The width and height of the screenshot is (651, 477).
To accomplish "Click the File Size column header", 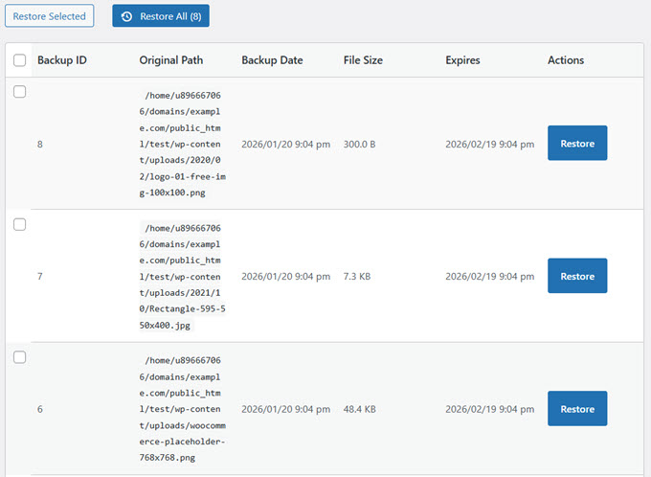I will click(x=363, y=60).
